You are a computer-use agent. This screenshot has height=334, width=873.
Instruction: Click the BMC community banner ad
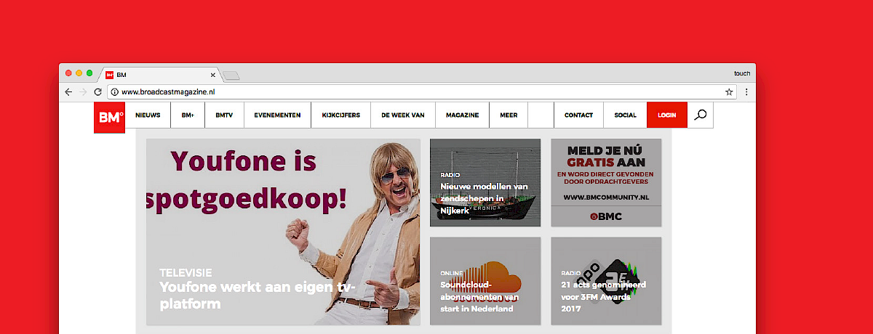606,182
